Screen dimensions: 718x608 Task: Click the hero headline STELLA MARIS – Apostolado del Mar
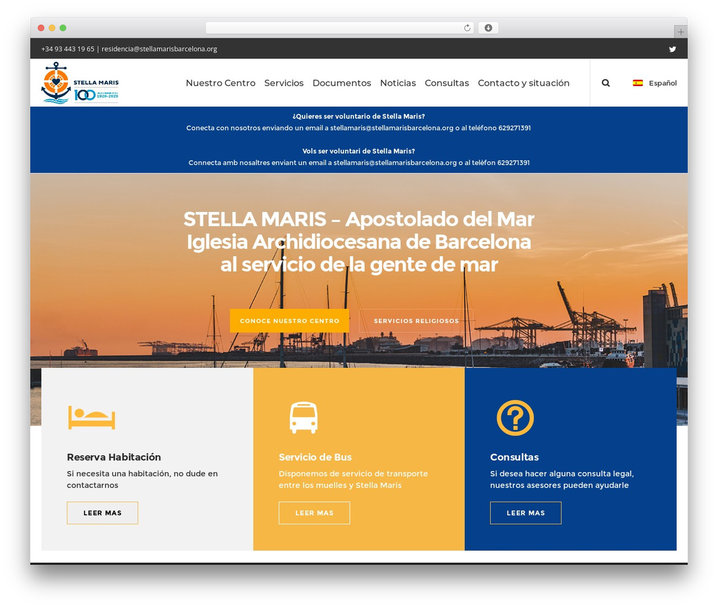point(359,219)
